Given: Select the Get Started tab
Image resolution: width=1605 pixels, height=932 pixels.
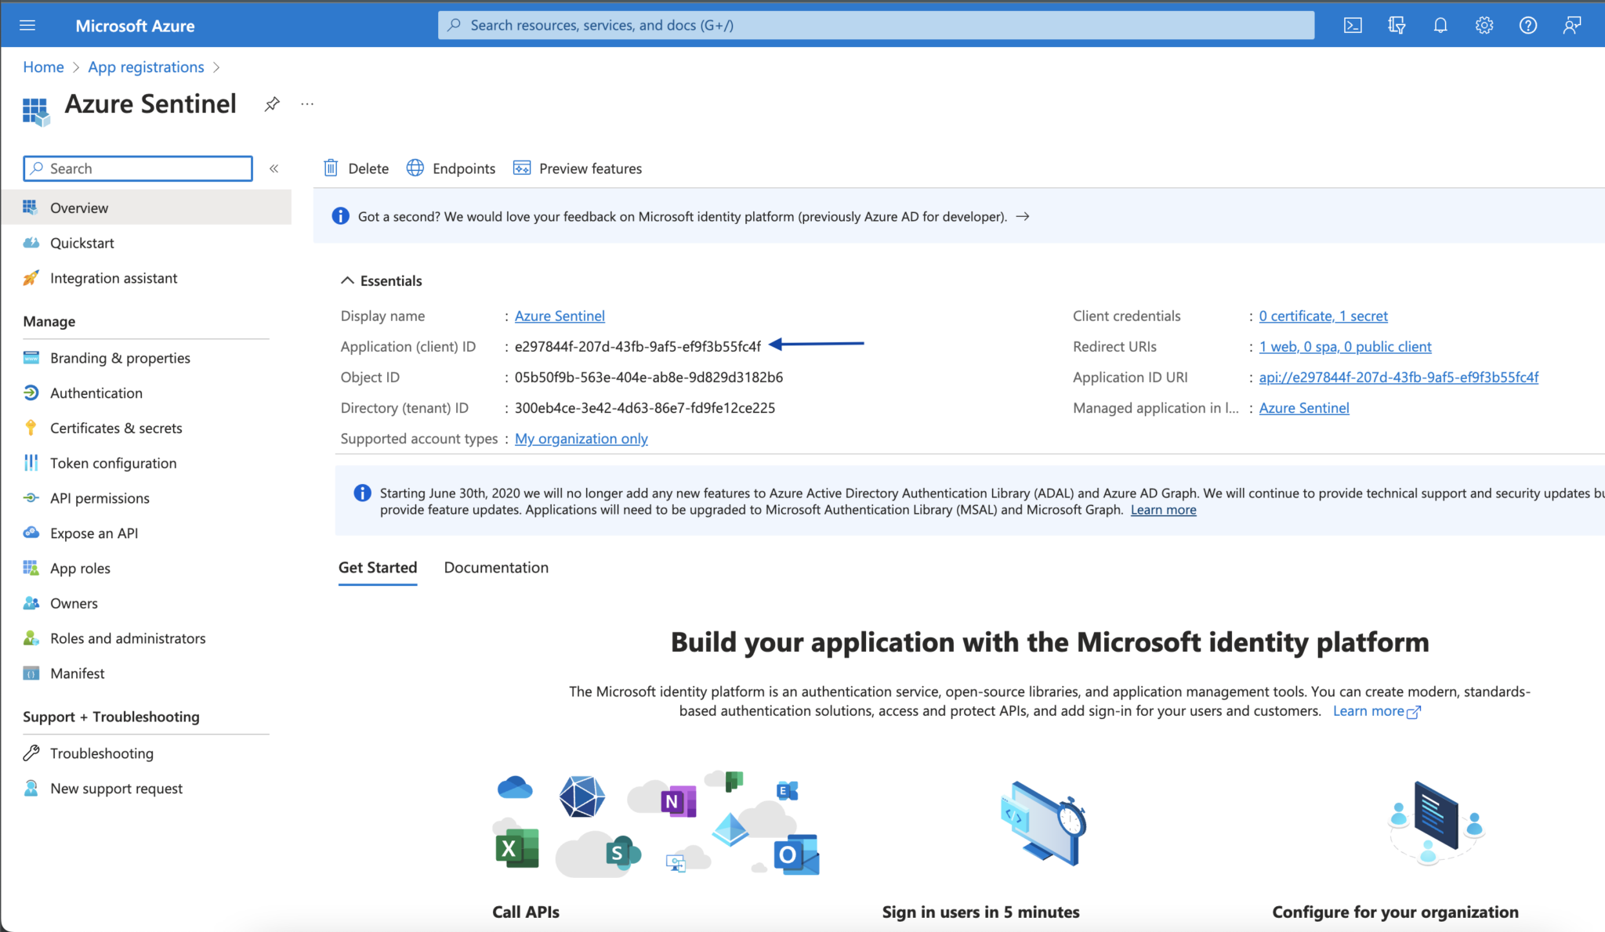Looking at the screenshot, I should pos(378,567).
